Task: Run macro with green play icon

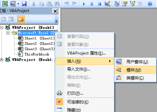Action: [84, 4]
